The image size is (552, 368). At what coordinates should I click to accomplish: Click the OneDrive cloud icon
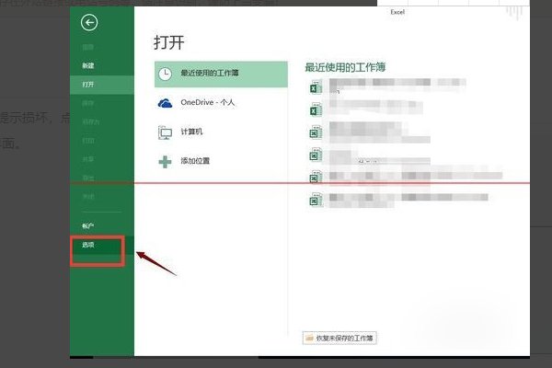(x=165, y=103)
